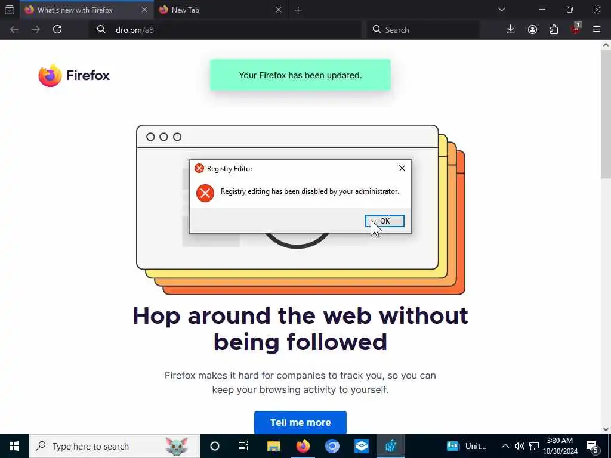Open the Downloads panel icon
This screenshot has width=611, height=458.
pos(510,30)
